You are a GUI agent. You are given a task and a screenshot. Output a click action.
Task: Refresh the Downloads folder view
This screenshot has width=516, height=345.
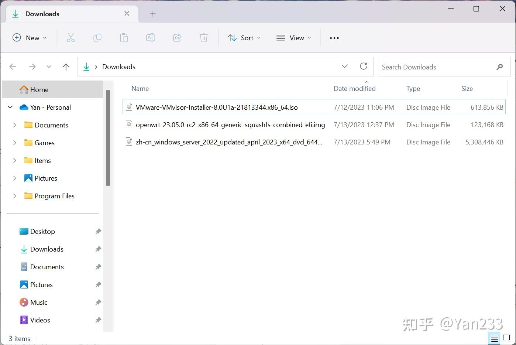[x=364, y=66]
